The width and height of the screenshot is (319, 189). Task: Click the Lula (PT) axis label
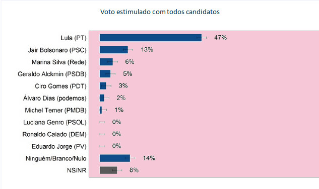pyautogui.click(x=74, y=38)
